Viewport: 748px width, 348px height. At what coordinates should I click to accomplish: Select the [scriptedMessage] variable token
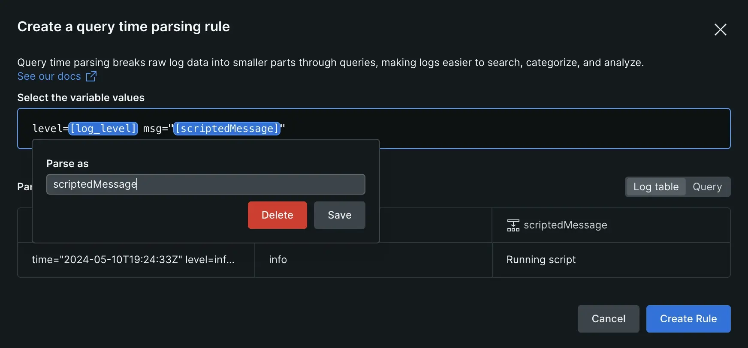point(227,129)
